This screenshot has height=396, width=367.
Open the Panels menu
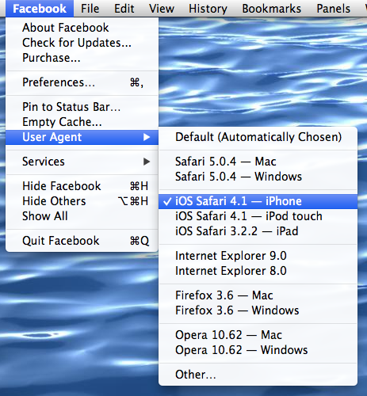pos(334,9)
